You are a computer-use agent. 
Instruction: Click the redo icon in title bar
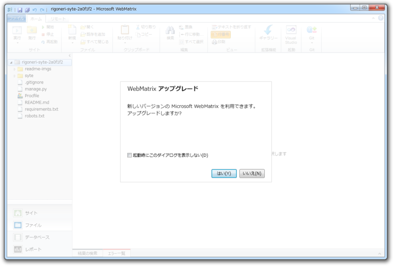tap(42, 10)
